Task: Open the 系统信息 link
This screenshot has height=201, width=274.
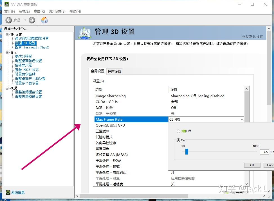Action: tap(18, 192)
